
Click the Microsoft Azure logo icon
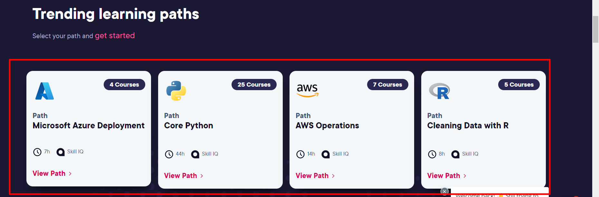click(44, 91)
